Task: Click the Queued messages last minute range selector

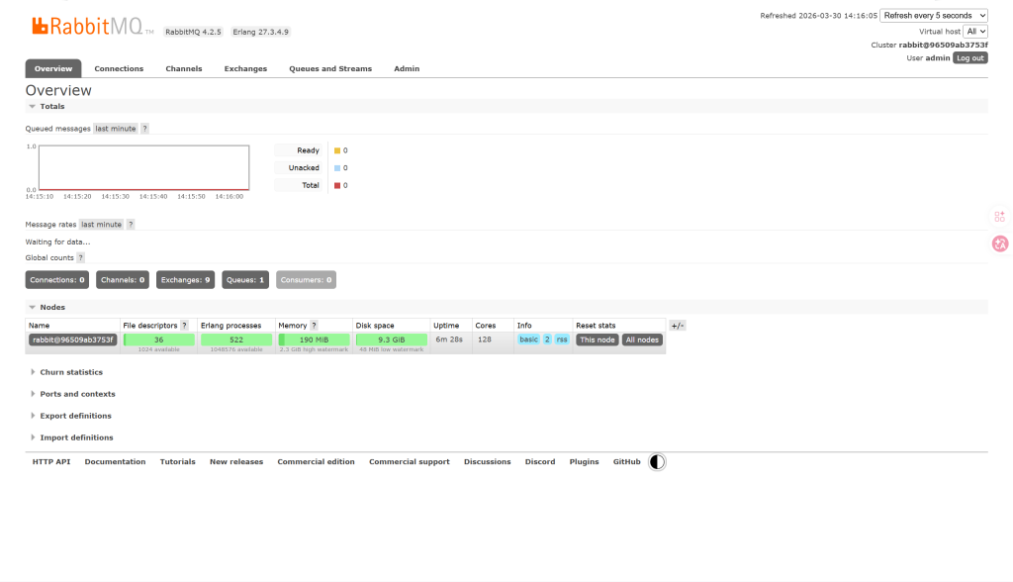Action: coord(116,129)
